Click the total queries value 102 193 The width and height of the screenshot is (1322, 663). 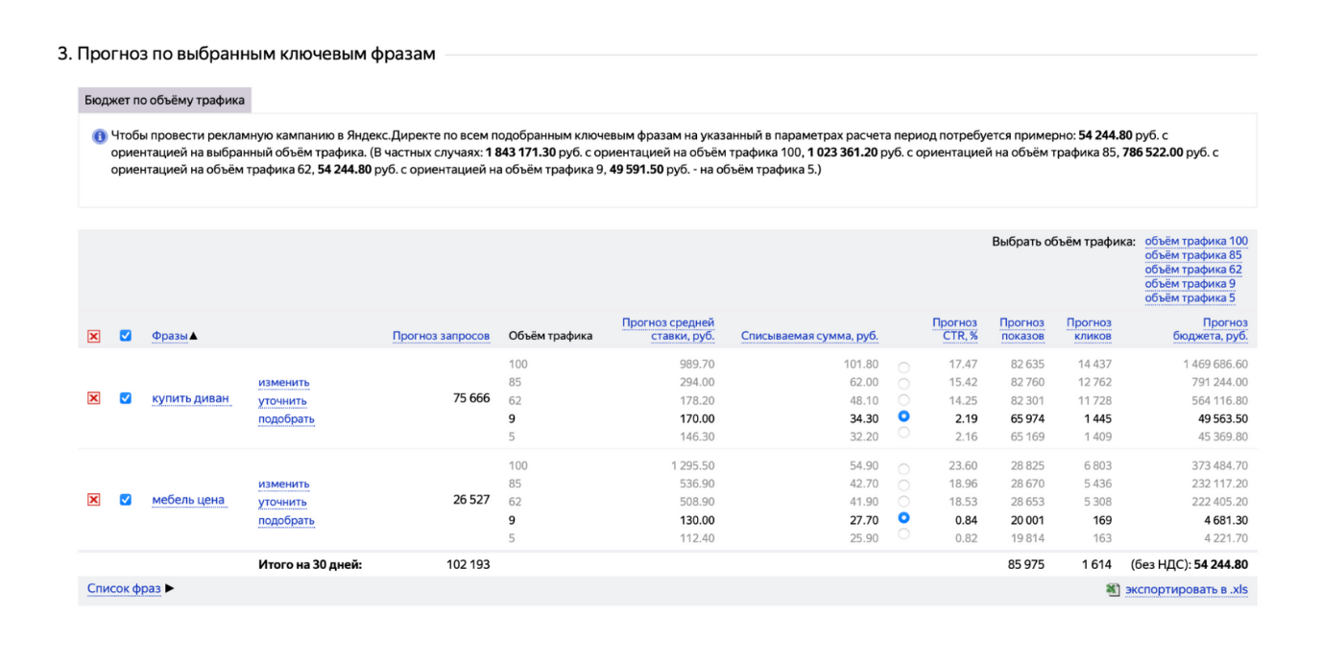469,564
